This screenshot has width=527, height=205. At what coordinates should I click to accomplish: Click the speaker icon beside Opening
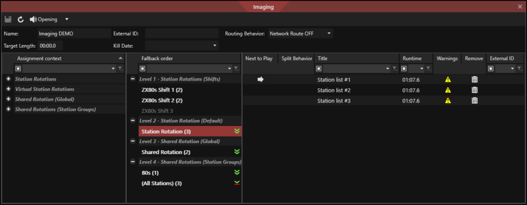coord(33,20)
